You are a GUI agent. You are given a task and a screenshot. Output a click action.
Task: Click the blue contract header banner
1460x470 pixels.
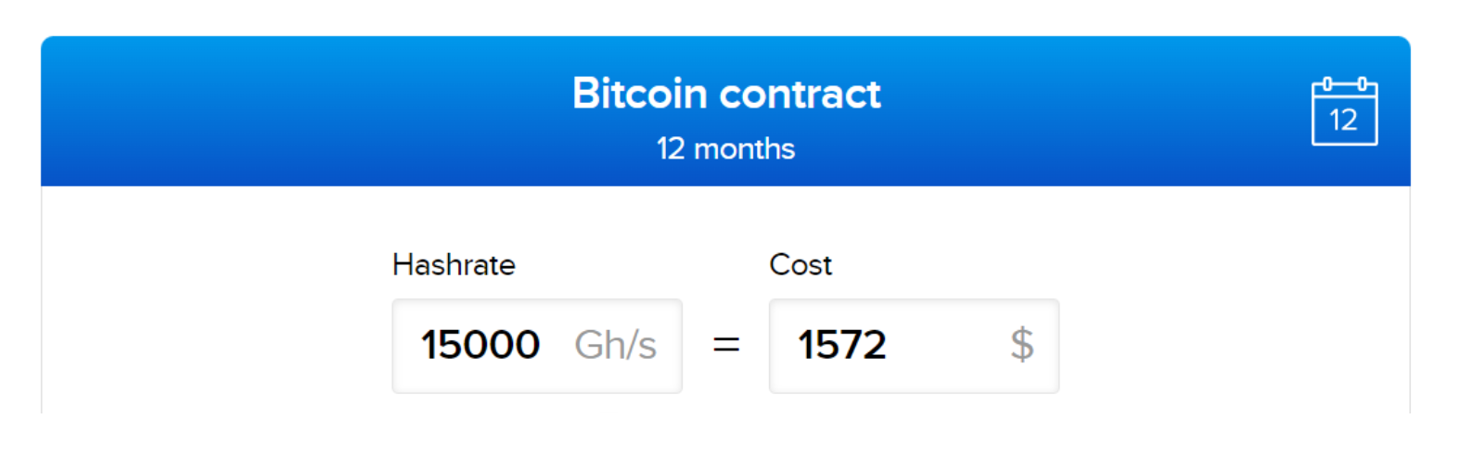(x=725, y=111)
